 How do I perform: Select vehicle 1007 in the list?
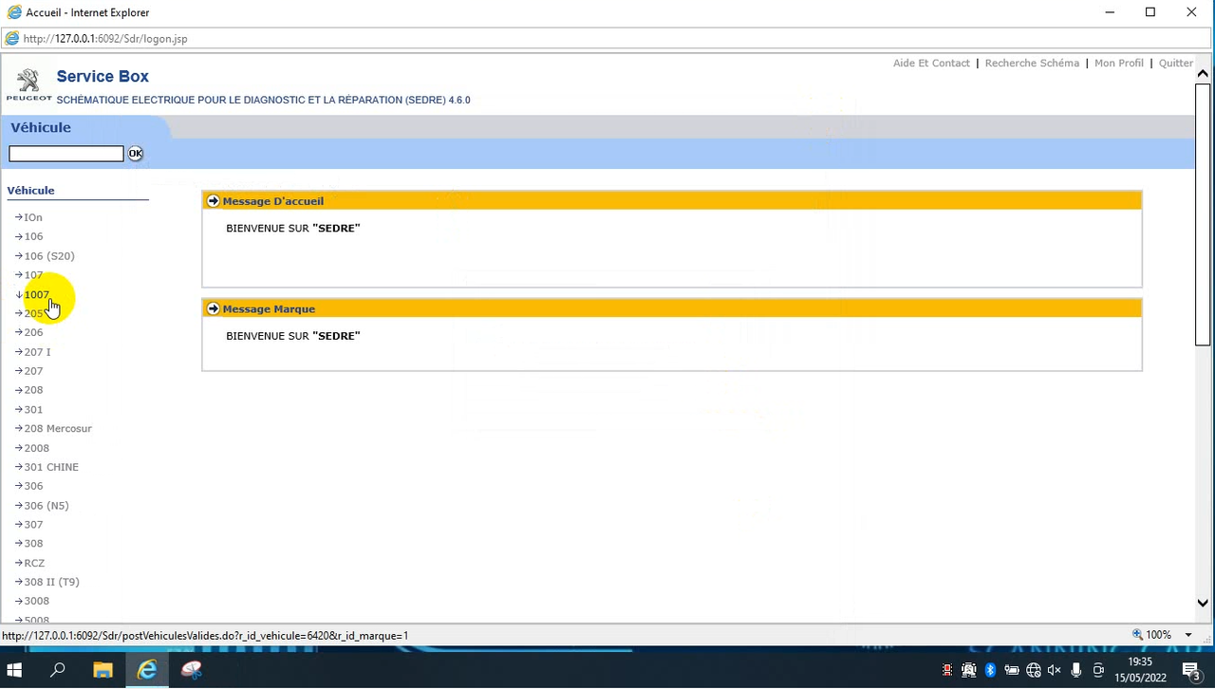point(37,294)
